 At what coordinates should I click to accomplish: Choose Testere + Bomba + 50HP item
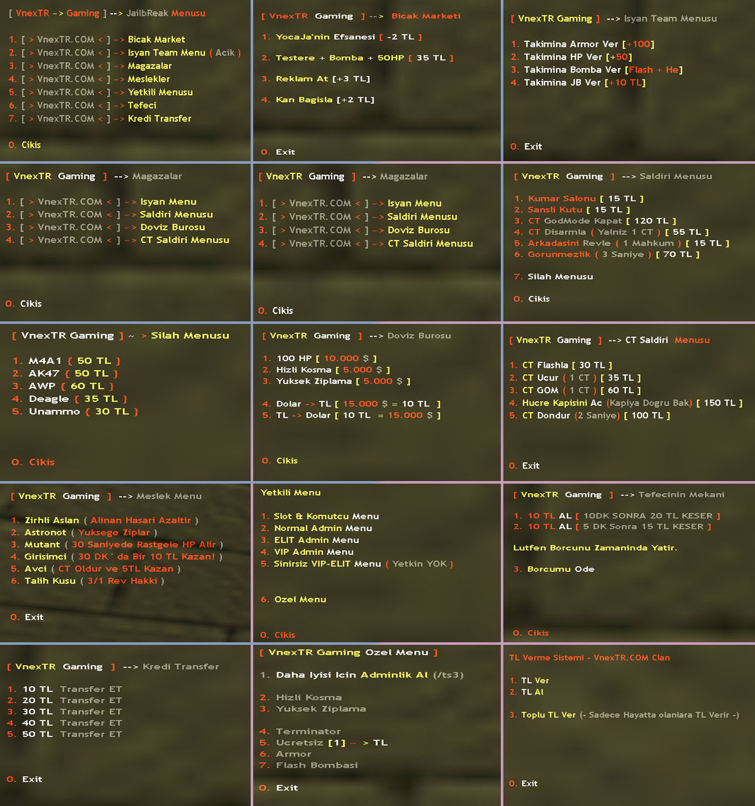(357, 58)
